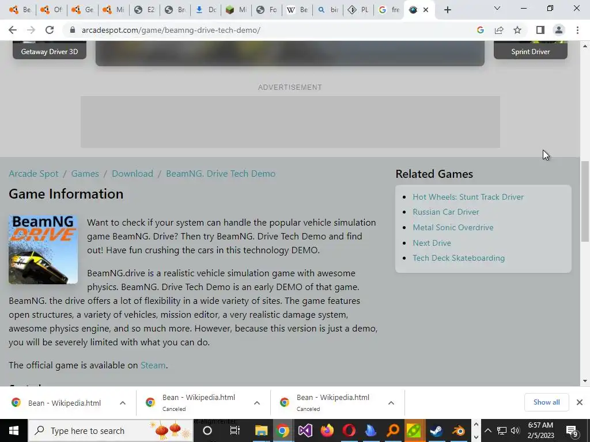The height and width of the screenshot is (442, 590).
Task: Open Hot Wheels: Stunt Track Driver link
Action: pos(468,197)
